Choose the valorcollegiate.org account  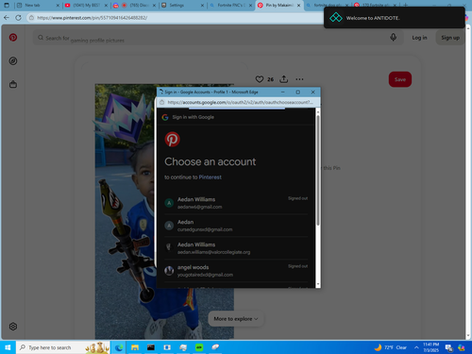(236, 248)
